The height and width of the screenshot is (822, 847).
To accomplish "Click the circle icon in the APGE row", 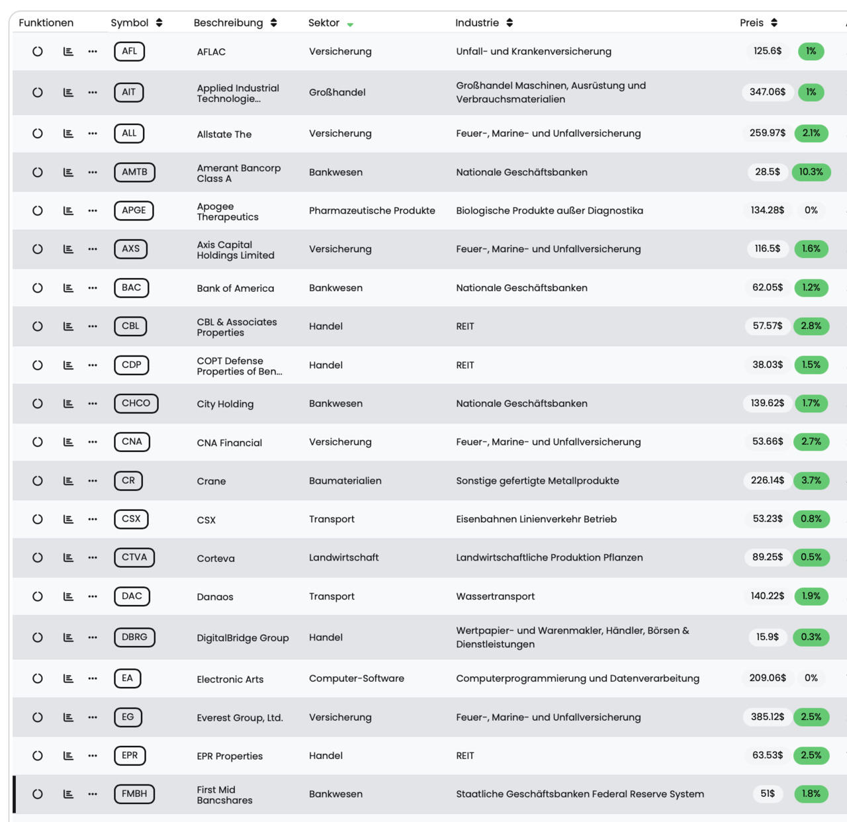I will pyautogui.click(x=38, y=210).
